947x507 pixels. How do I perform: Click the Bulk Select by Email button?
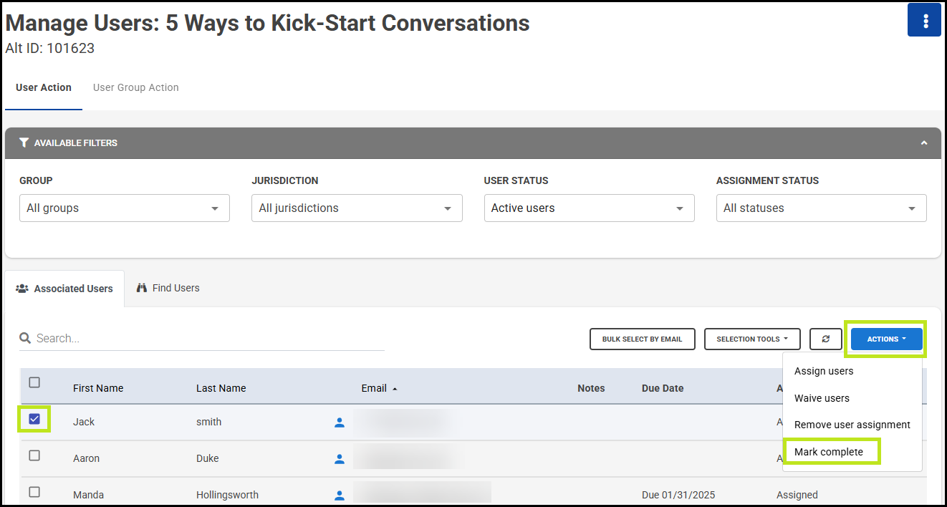642,339
